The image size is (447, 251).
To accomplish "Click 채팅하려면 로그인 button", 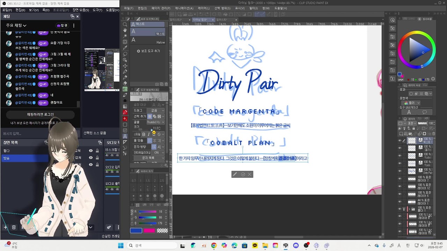I will (x=40, y=114).
